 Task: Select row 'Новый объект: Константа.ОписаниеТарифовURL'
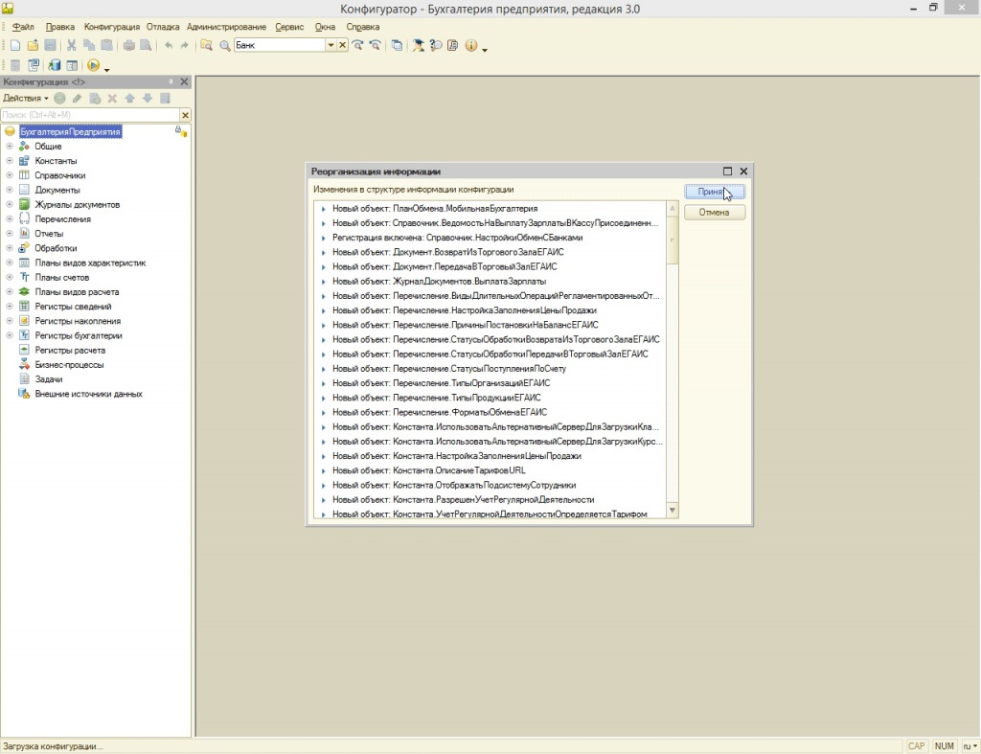(x=428, y=470)
